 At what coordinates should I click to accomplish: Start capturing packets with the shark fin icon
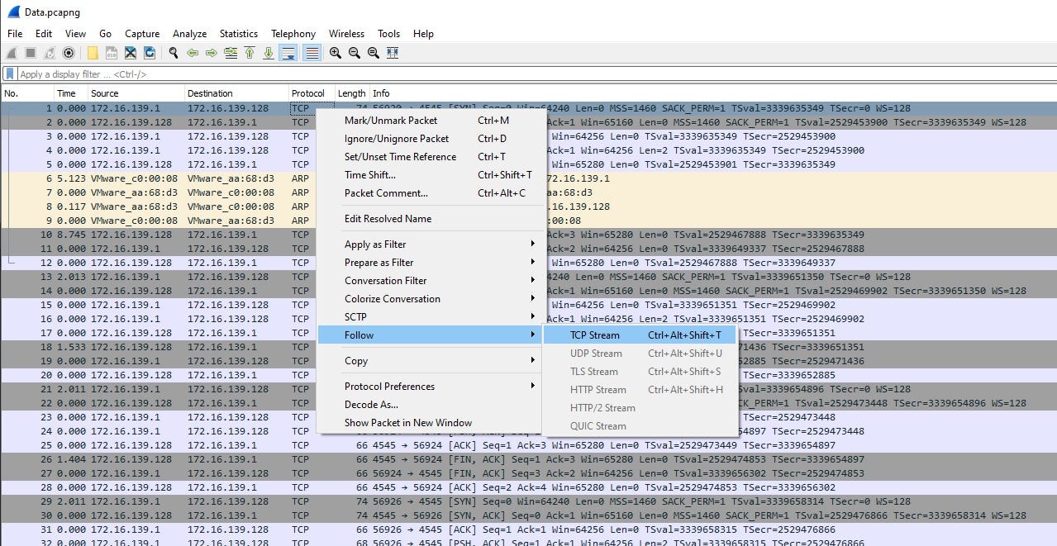[12, 53]
